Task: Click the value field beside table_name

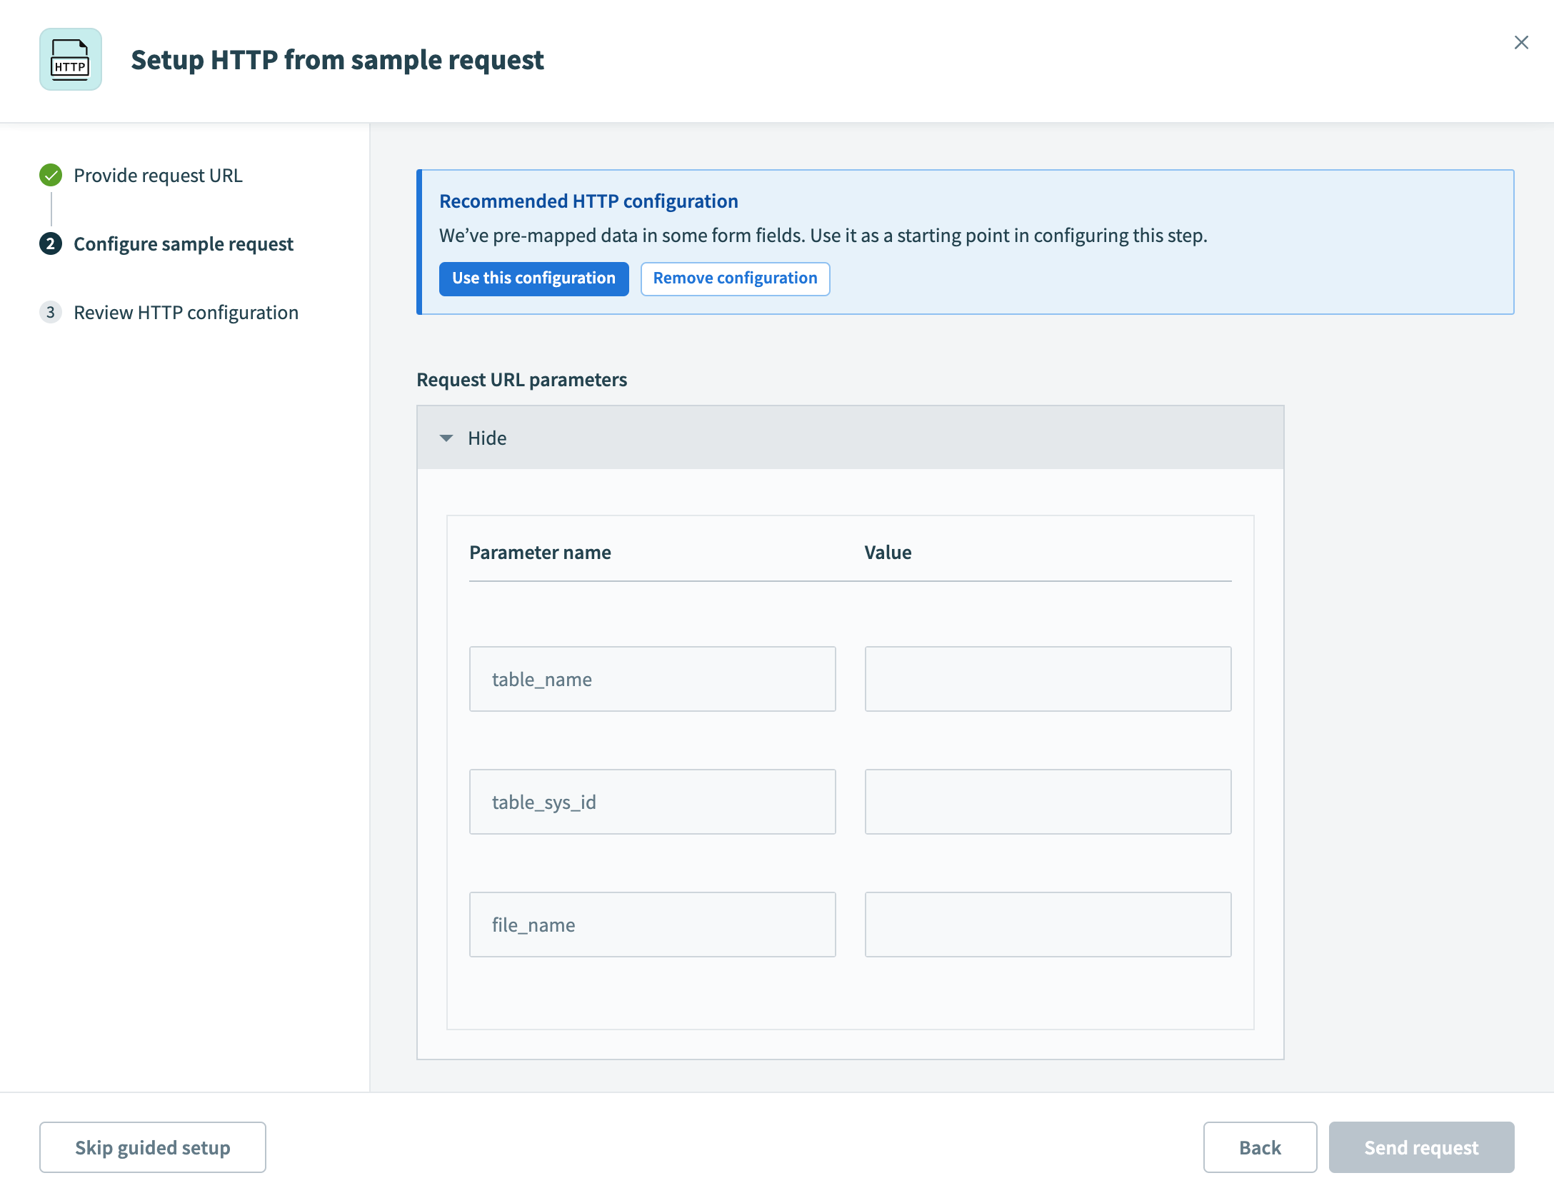Action: pos(1047,678)
